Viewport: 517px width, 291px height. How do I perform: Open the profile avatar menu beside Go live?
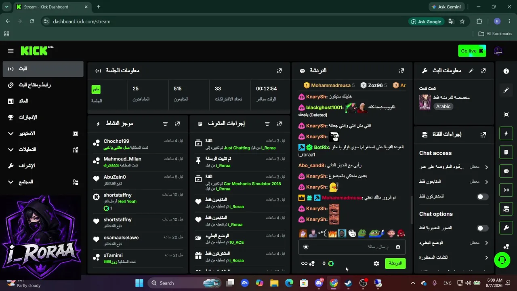[498, 51]
